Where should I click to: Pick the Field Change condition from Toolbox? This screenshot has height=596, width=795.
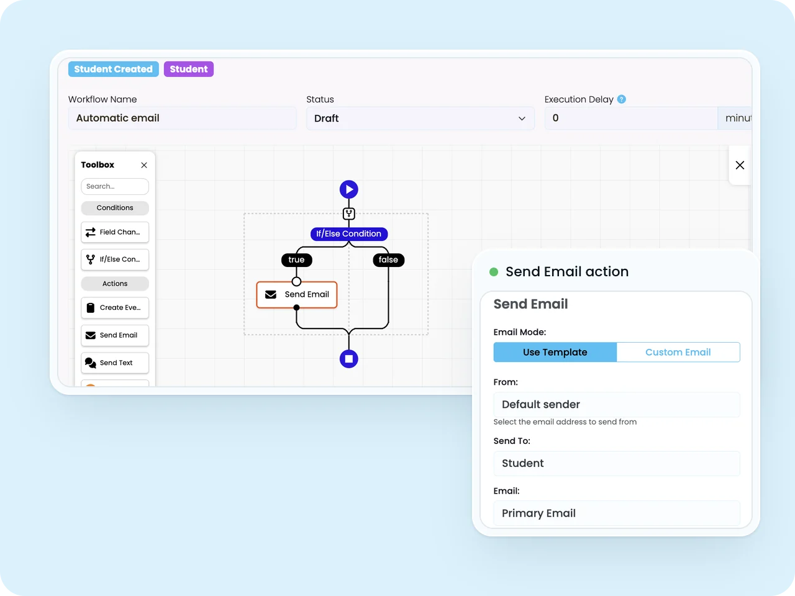[115, 232]
